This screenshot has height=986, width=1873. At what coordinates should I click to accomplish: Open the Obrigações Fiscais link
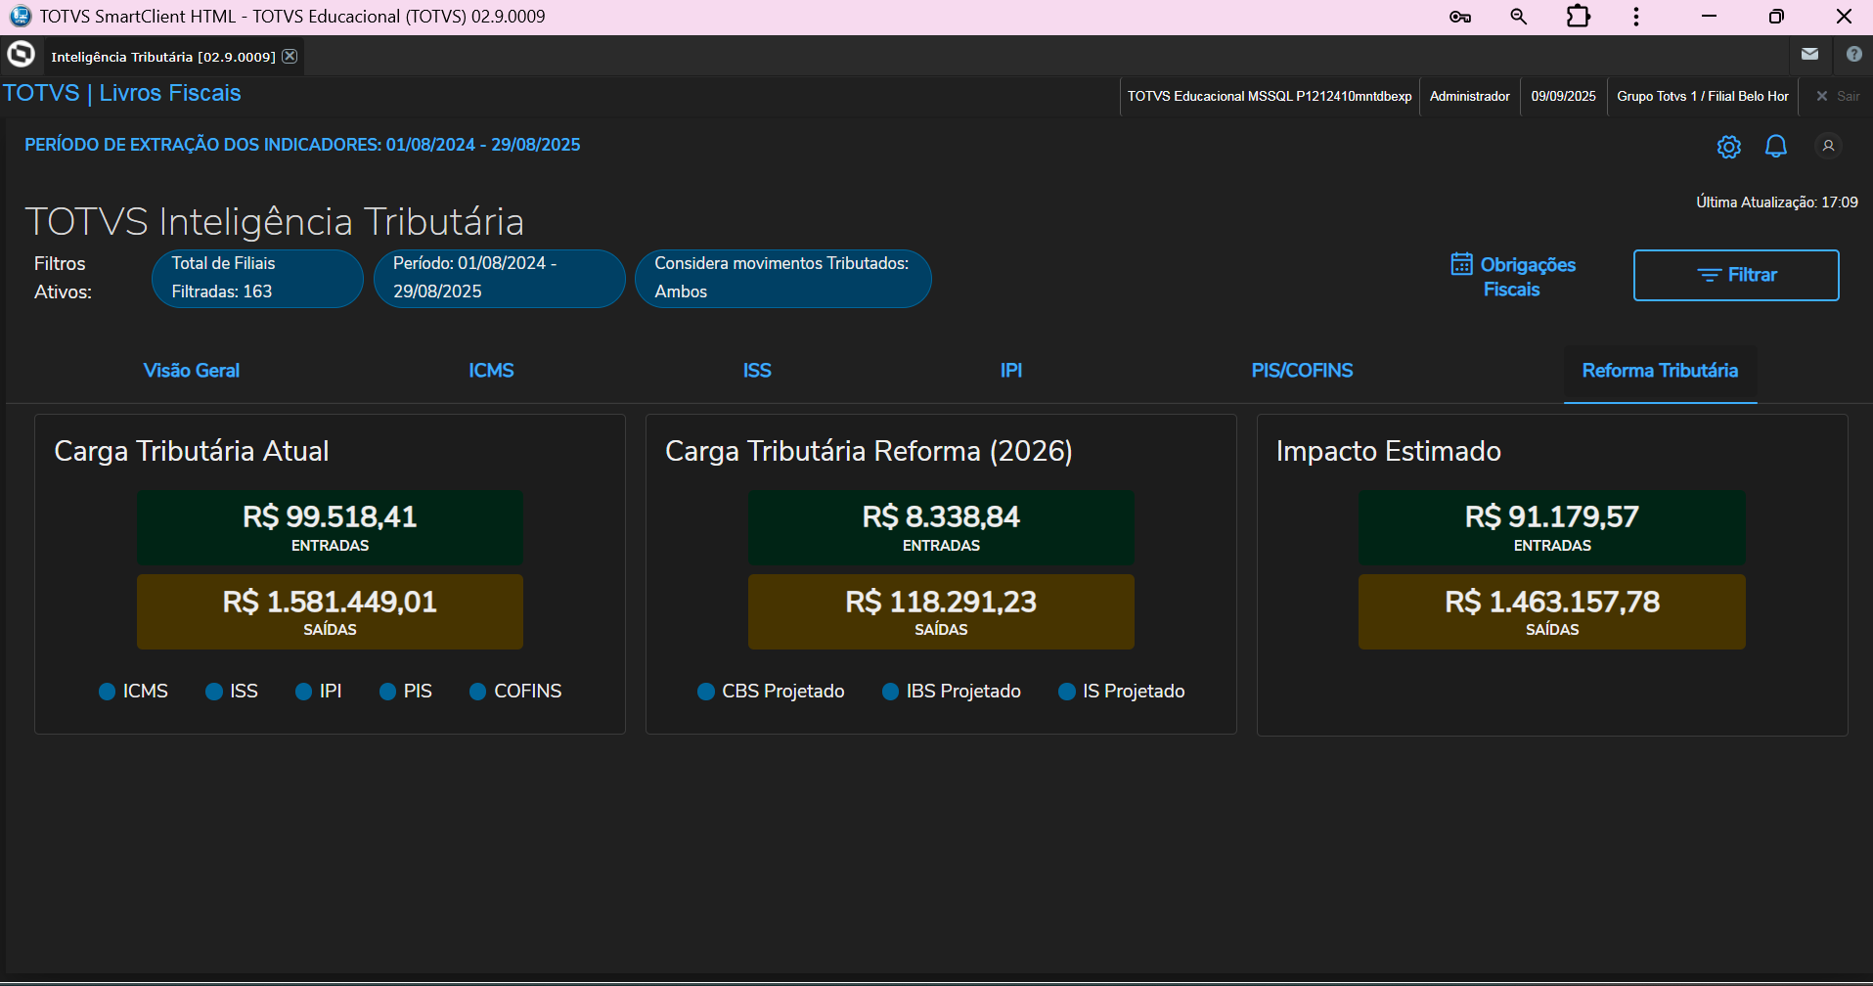[1513, 277]
